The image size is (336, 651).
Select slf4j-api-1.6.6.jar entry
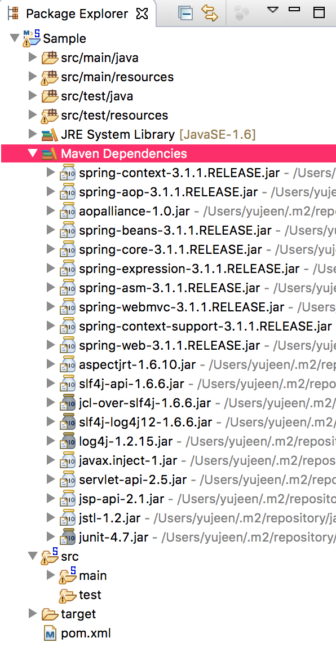pos(131,384)
